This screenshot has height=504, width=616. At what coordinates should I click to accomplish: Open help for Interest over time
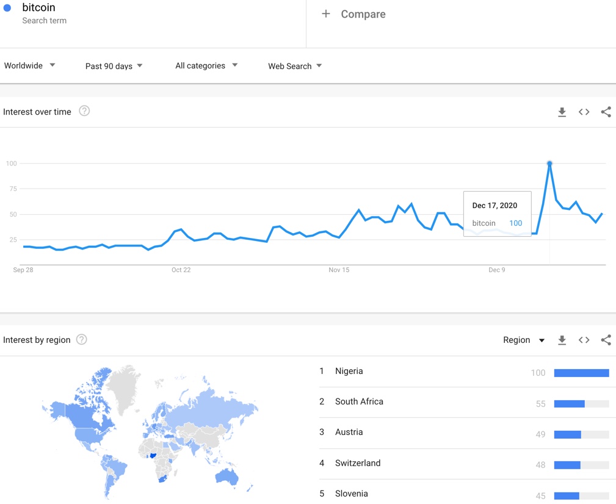pos(84,111)
